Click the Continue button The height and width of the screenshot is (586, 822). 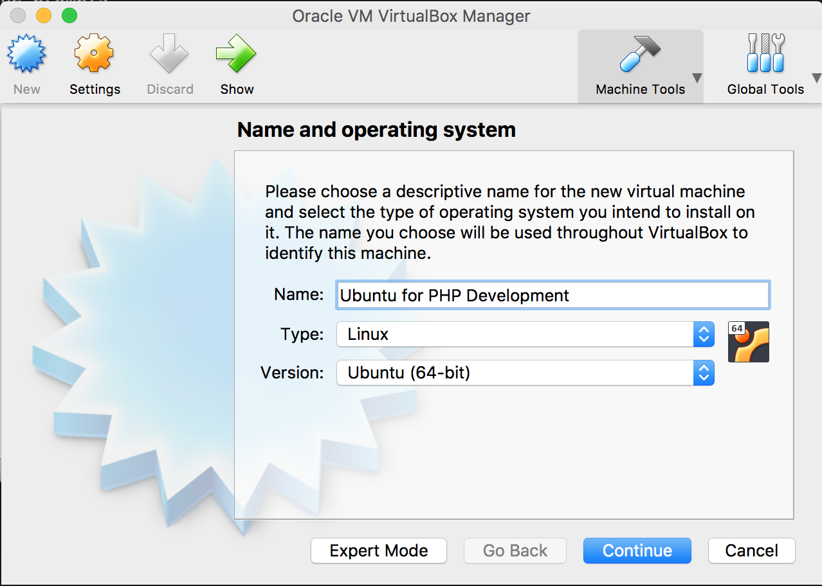click(x=637, y=551)
